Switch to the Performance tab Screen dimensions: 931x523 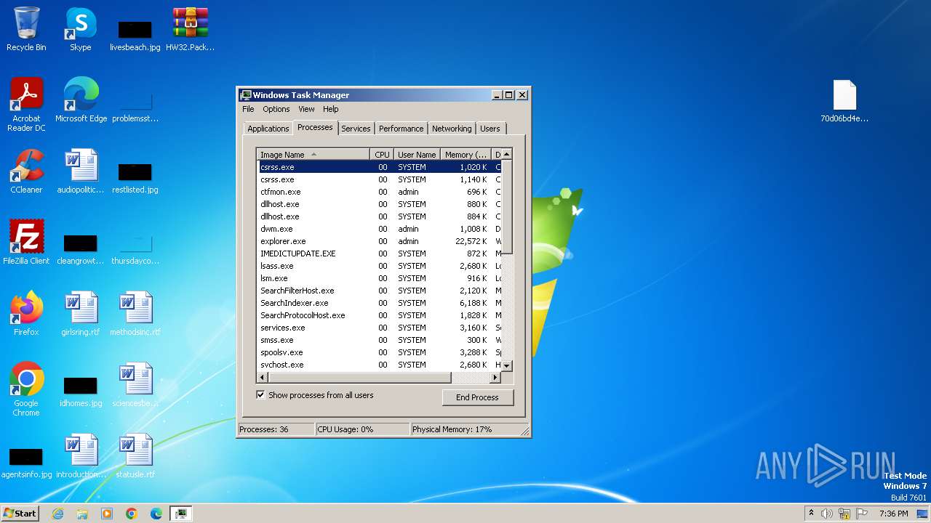[x=401, y=129]
